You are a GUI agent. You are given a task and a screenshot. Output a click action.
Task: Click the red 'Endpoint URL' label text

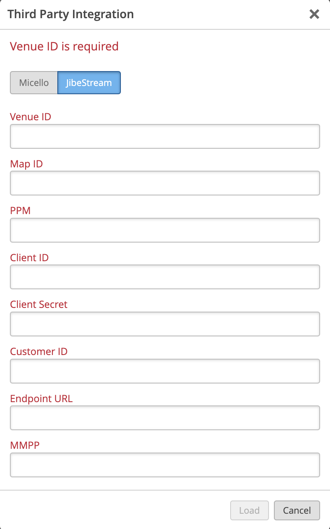41,399
